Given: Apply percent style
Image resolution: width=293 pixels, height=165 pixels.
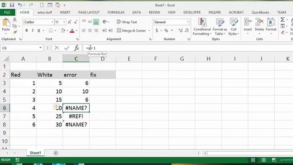Looking at the screenshot, I should pyautogui.click(x=166, y=31).
